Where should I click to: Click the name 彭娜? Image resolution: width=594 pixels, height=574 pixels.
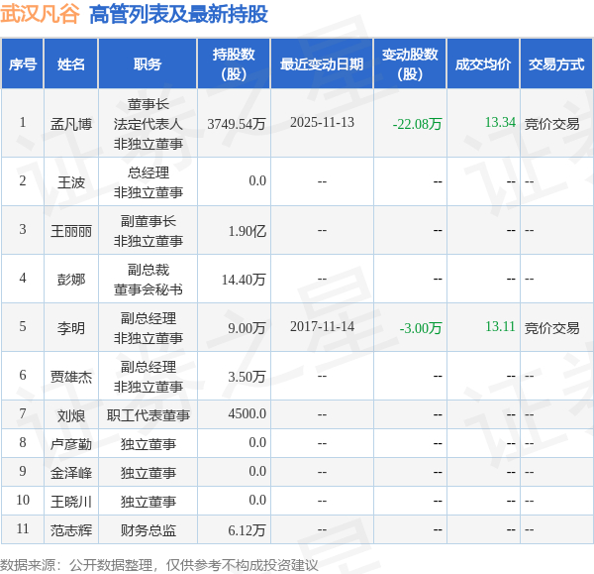71,280
